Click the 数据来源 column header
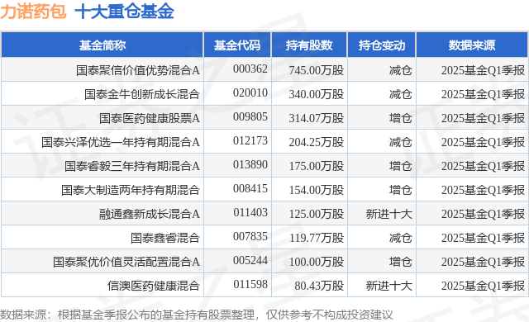The image size is (529, 322). pyautogui.click(x=472, y=45)
